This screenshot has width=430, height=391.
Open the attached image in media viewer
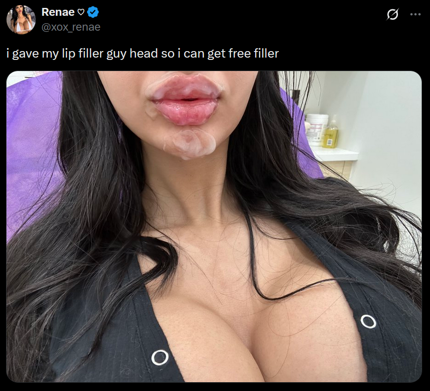(x=214, y=227)
